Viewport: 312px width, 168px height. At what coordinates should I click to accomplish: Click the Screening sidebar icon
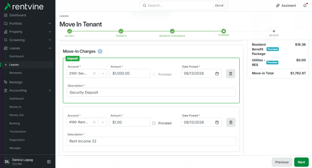6,40
